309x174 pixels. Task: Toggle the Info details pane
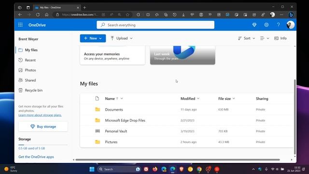tap(281, 38)
